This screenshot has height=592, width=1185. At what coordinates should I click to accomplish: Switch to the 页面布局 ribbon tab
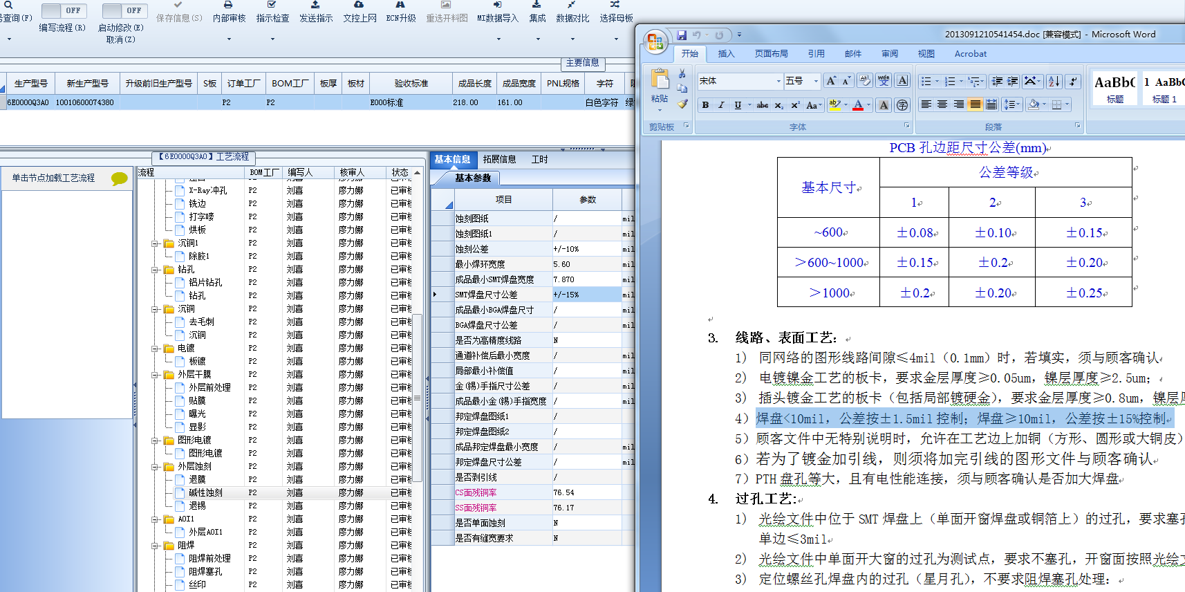(x=771, y=53)
